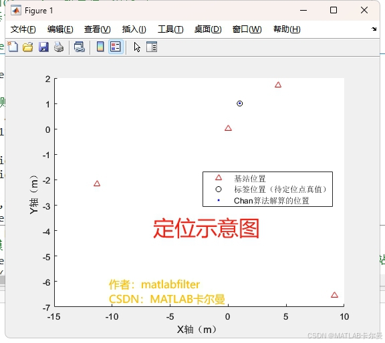385x343 pixels.
Task: Click the Y轴（m）axis label
Action: 34,195
